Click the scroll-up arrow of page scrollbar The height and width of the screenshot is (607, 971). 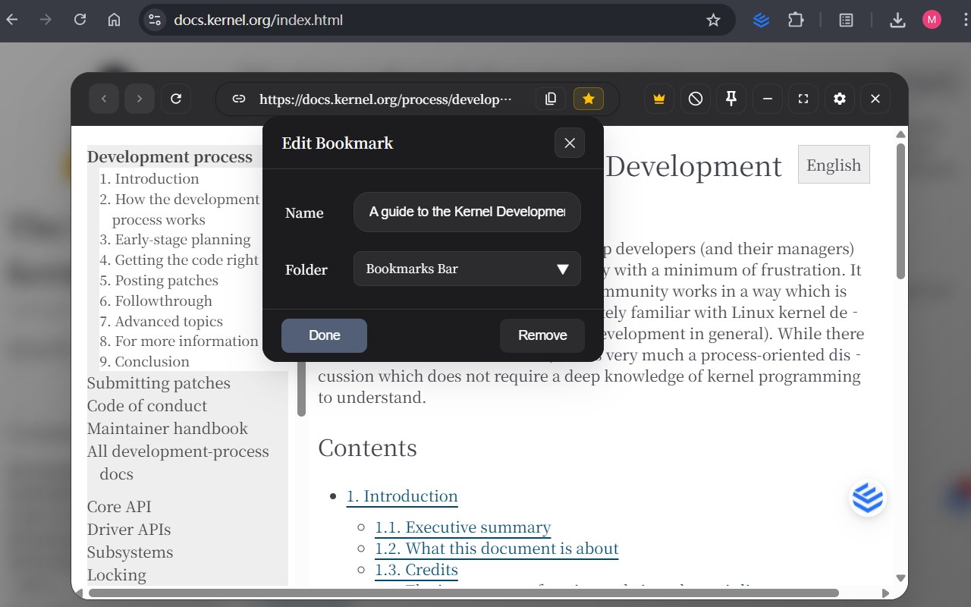(x=901, y=135)
